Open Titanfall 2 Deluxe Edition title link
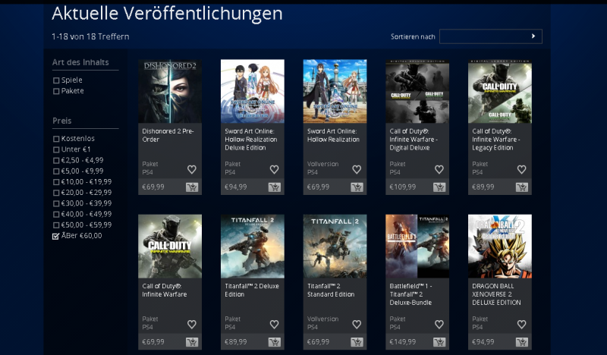 point(252,290)
